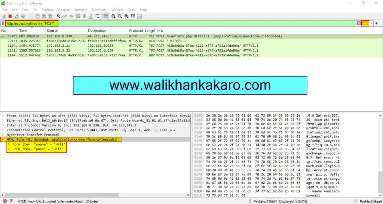Close the capture file icon
The width and height of the screenshot is (383, 204).
click(44, 16)
